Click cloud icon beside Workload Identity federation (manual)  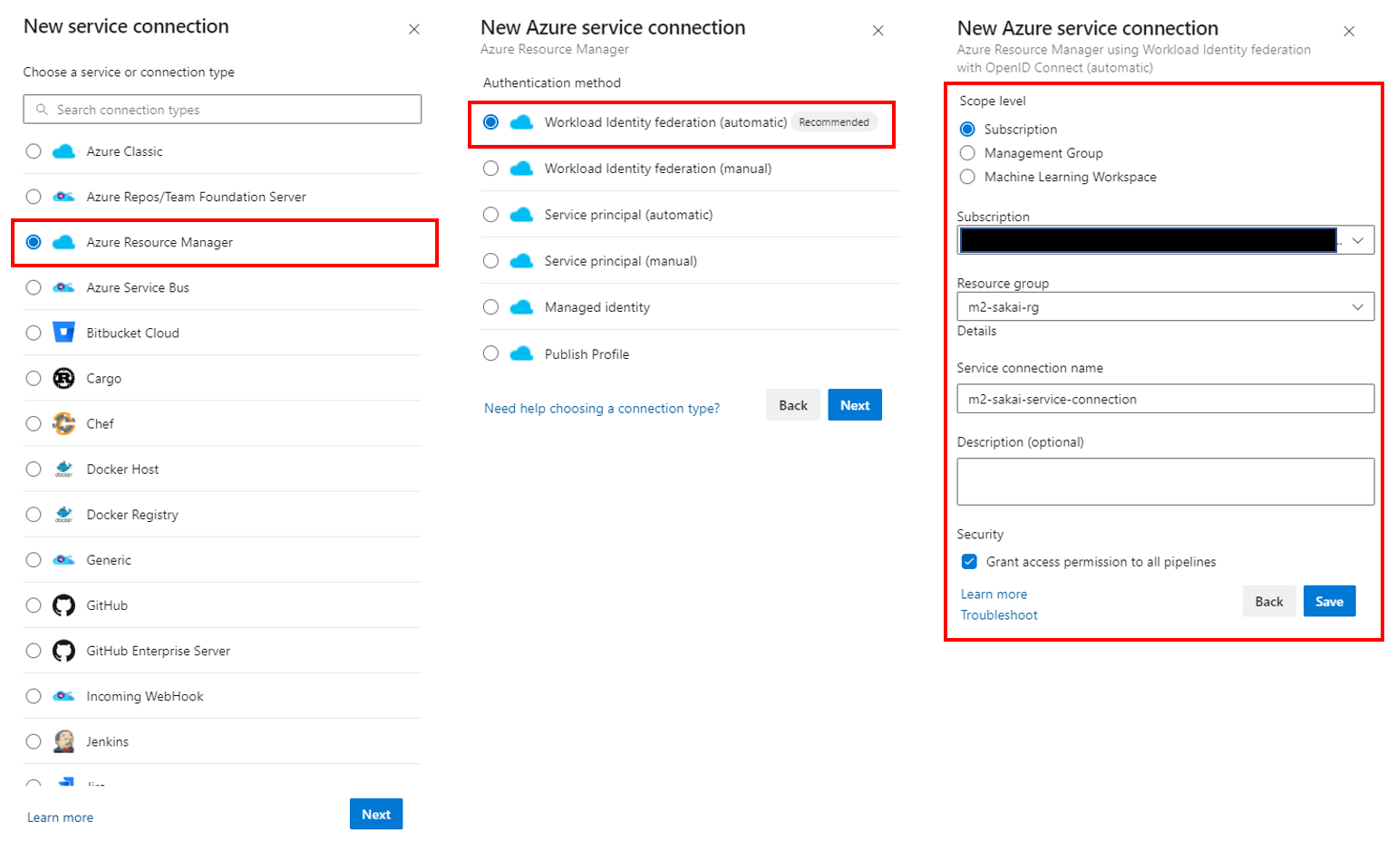521,169
